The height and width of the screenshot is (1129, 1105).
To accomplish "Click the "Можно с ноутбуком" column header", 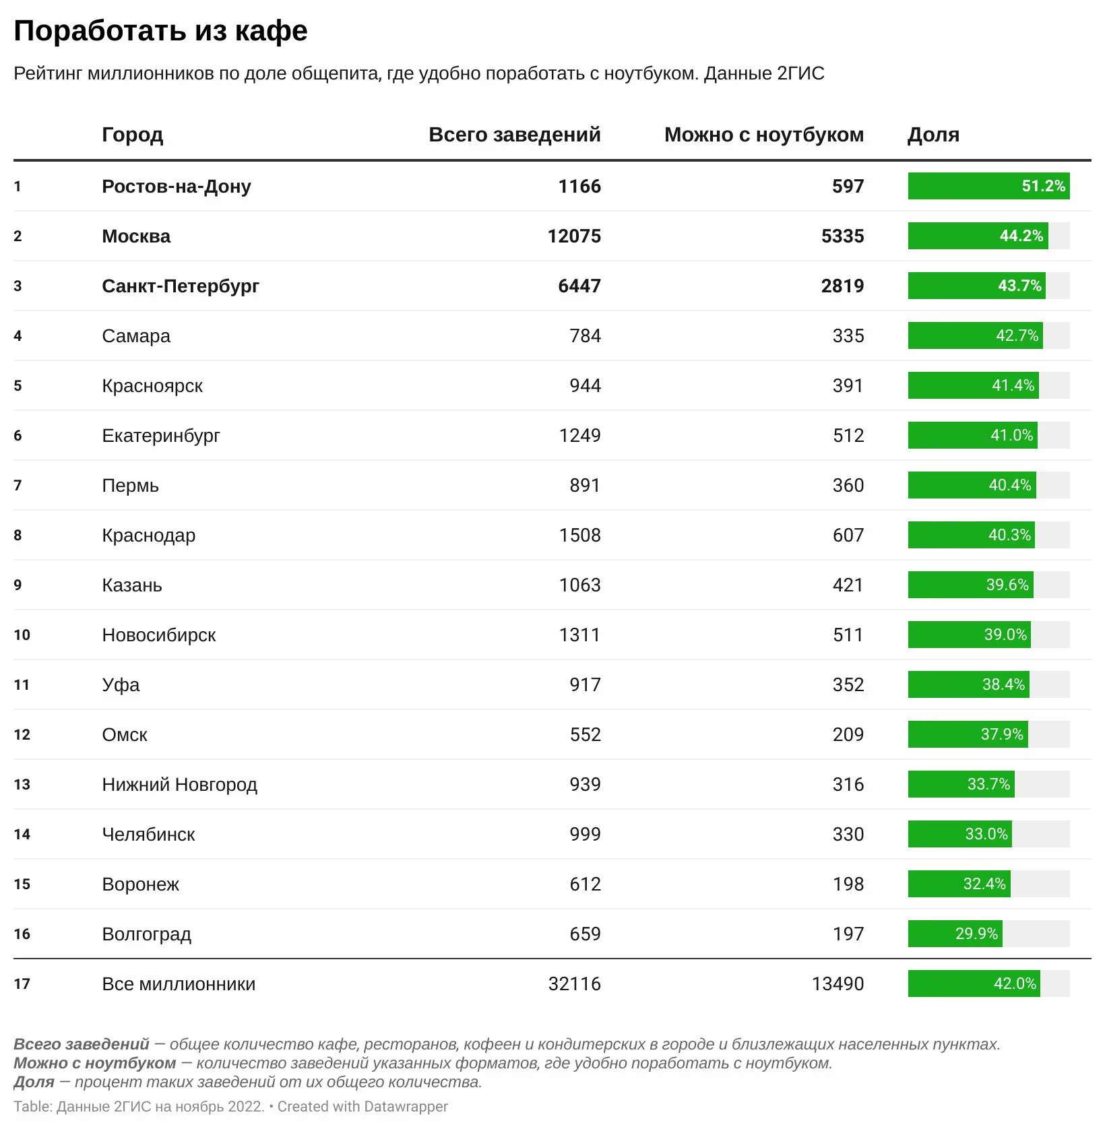I will pyautogui.click(x=763, y=135).
